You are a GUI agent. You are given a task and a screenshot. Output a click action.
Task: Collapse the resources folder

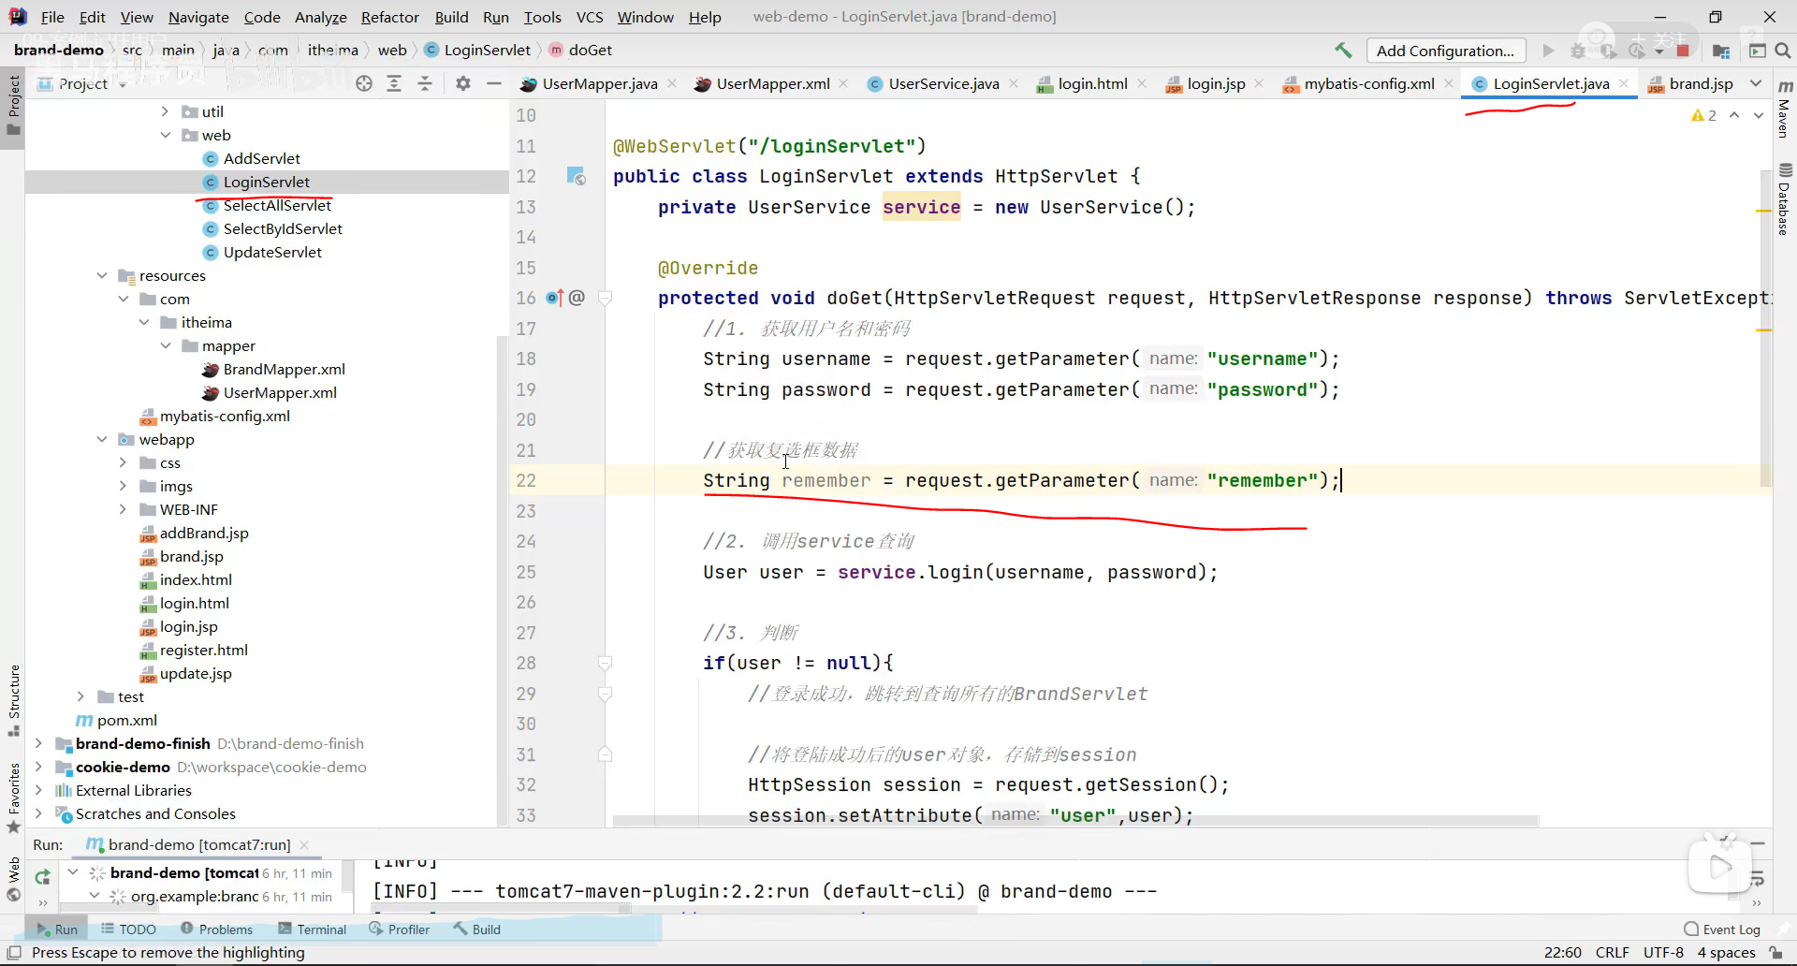coord(102,275)
